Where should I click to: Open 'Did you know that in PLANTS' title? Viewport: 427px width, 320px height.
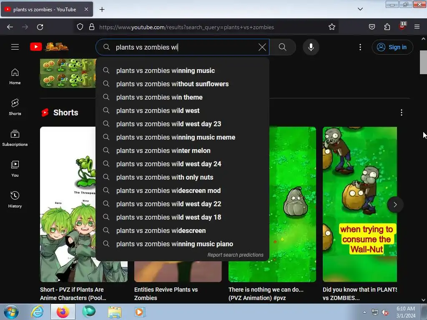click(x=360, y=294)
